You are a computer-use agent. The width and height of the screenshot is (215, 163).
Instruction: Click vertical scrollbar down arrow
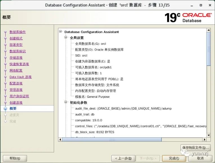(x=209, y=135)
